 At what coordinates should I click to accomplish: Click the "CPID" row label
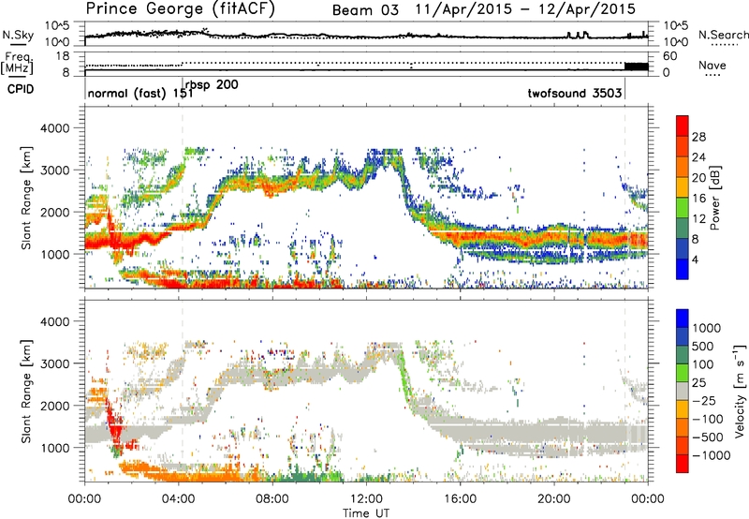21,89
